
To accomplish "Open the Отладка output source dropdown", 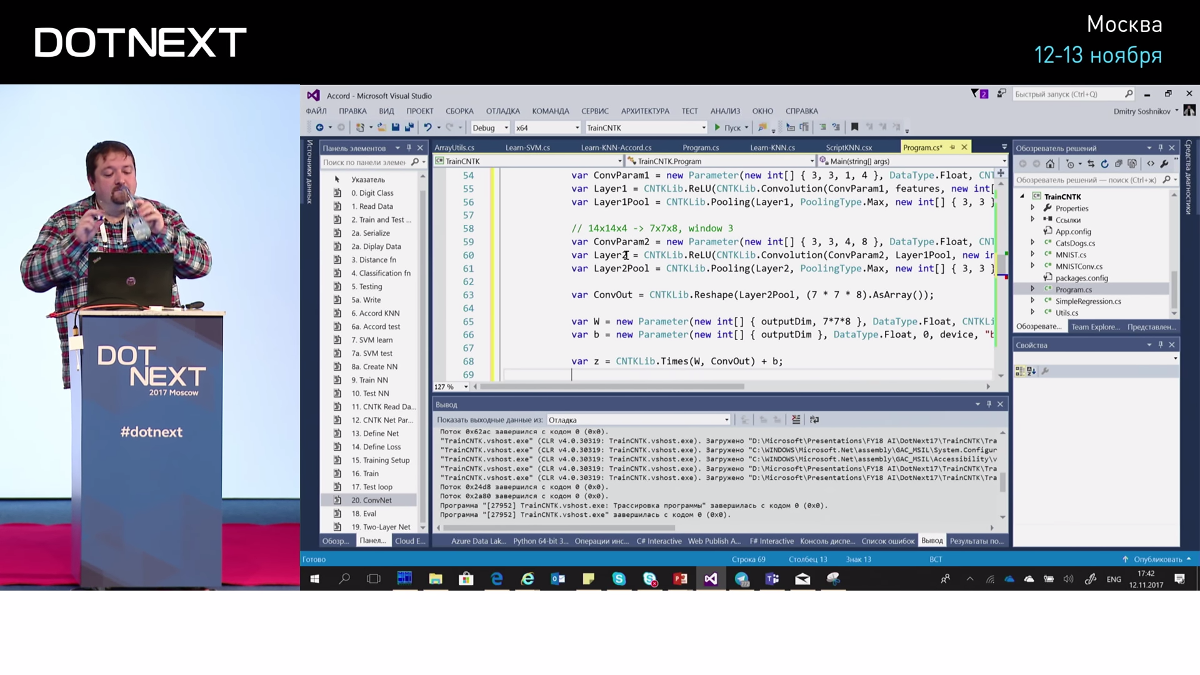I will 639,420.
